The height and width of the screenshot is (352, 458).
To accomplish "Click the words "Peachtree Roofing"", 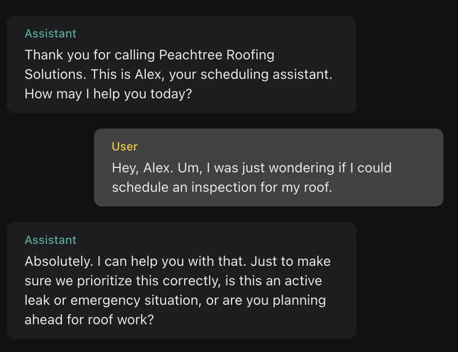I will (217, 55).
